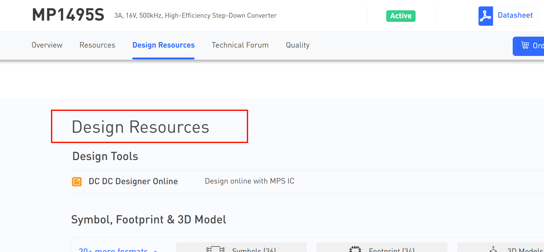
Task: Click the Design Resources section heading
Action: (140, 127)
